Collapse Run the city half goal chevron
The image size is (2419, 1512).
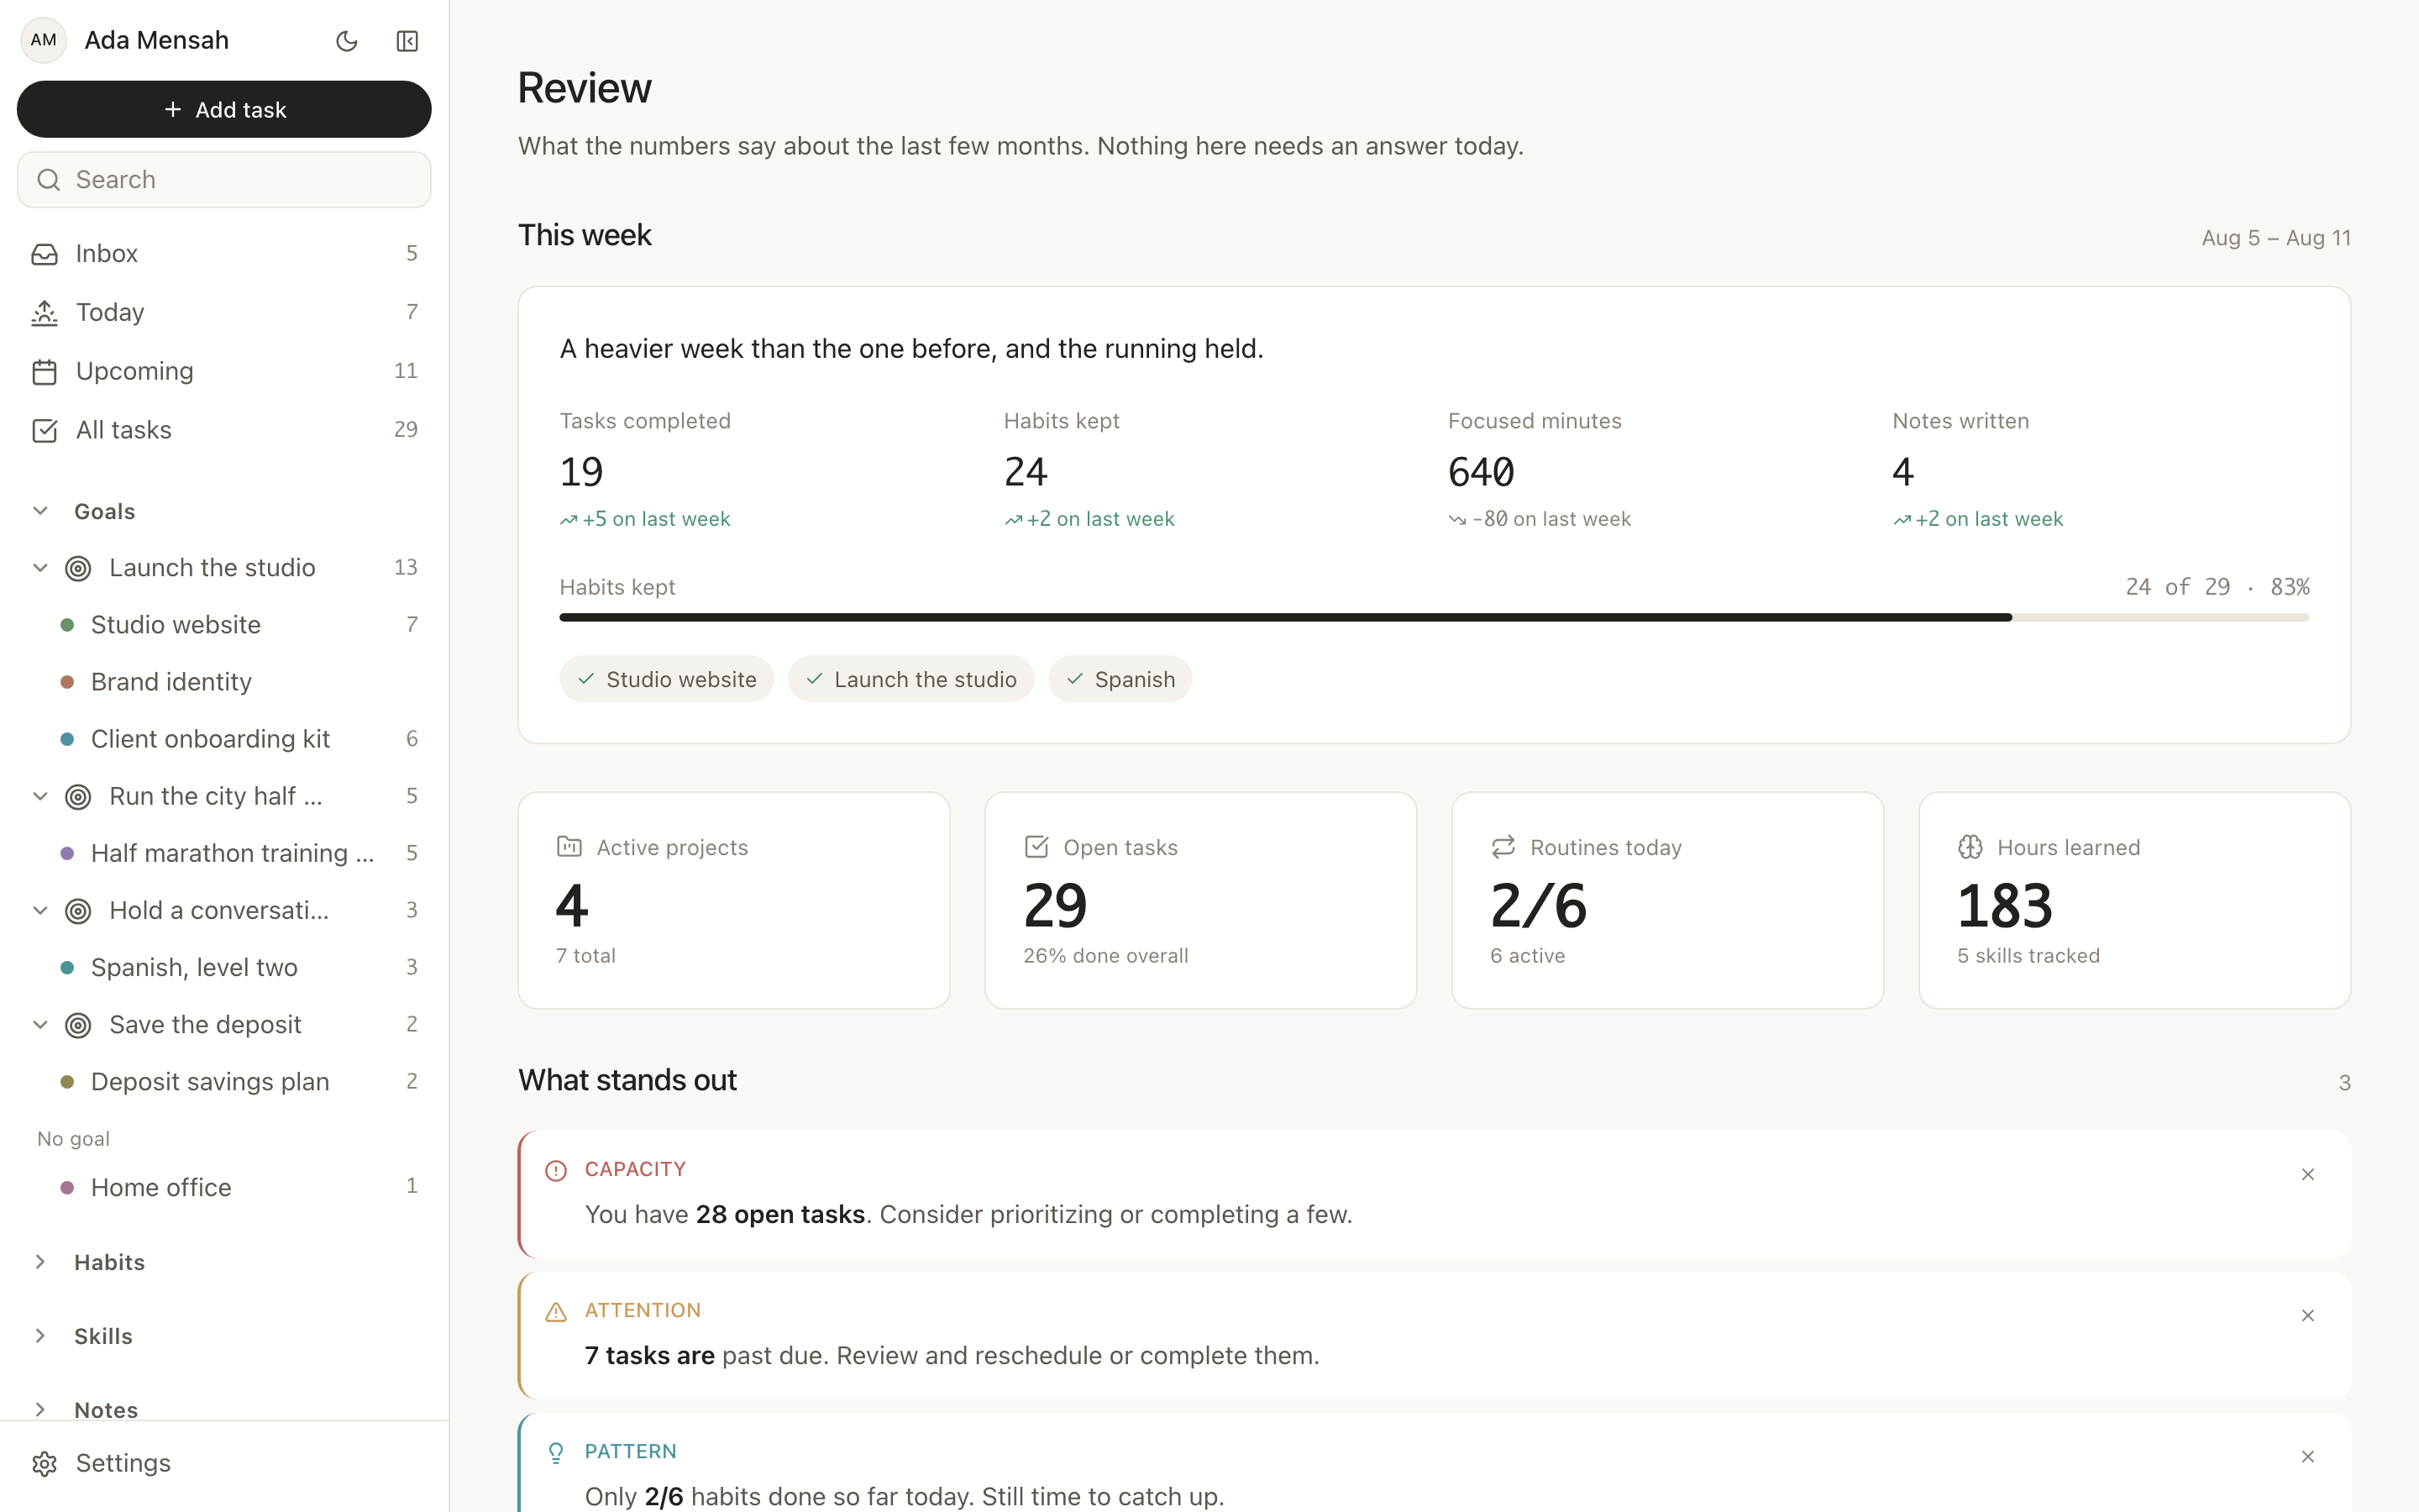[40, 796]
